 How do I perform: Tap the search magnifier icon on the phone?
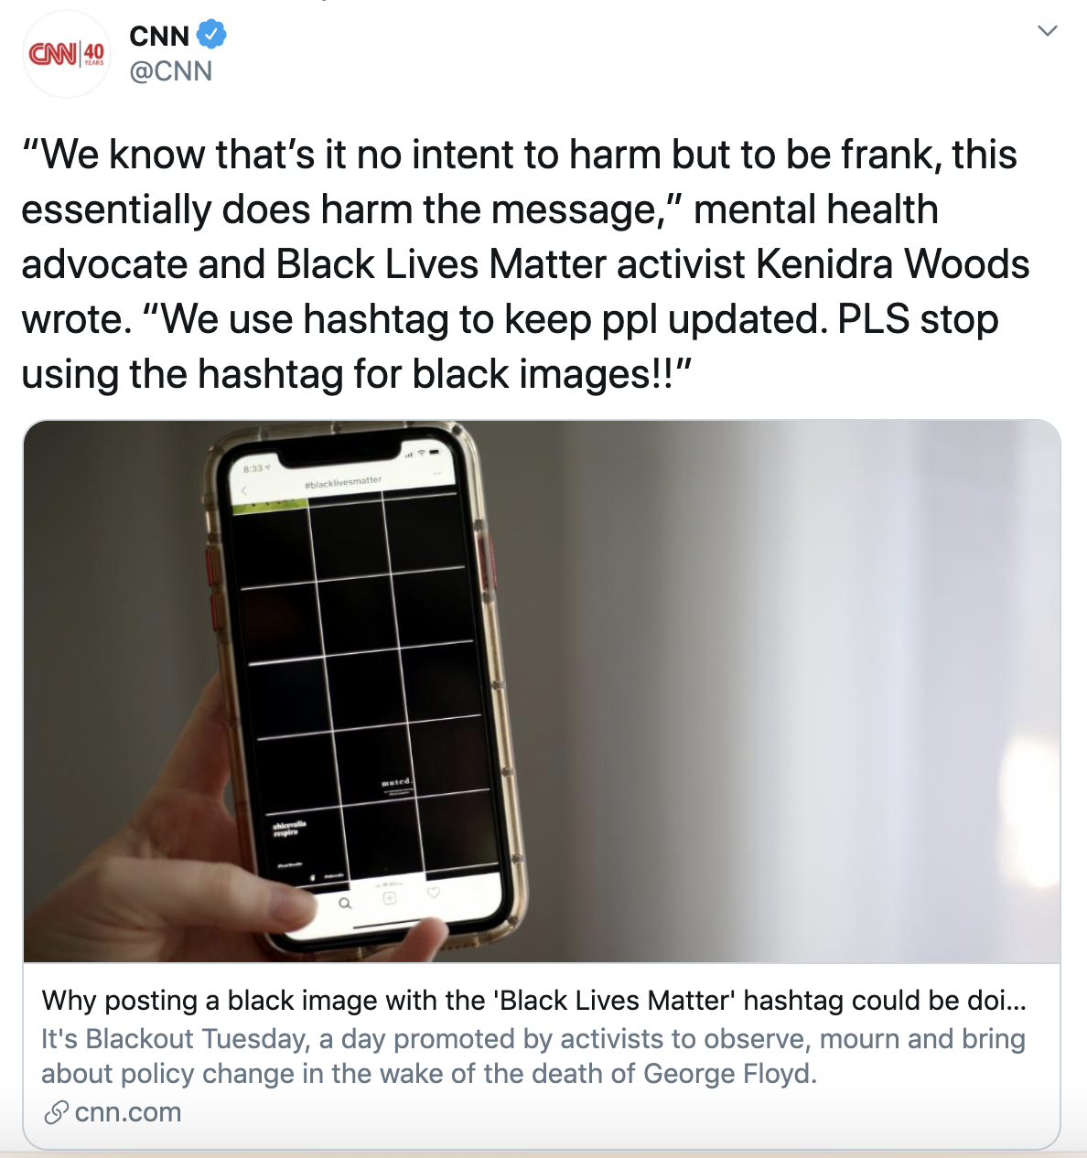345,904
